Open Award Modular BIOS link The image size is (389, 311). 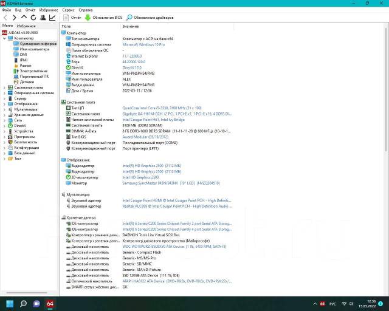[x=145, y=137]
